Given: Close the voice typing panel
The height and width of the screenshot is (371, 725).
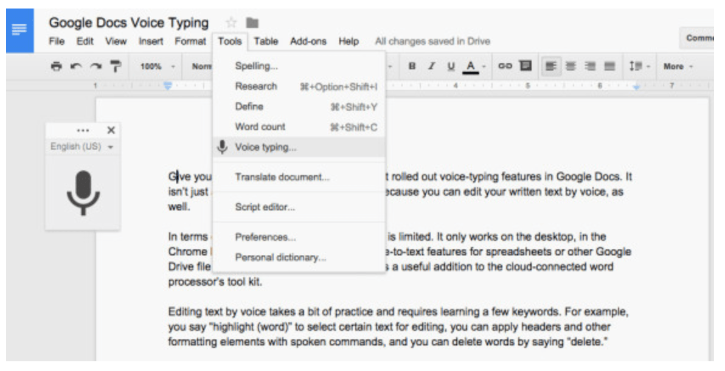Looking at the screenshot, I should tap(111, 130).
